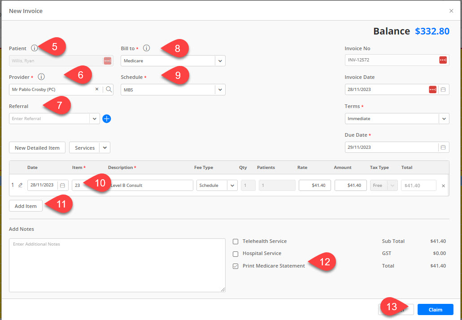The width and height of the screenshot is (462, 320).
Task: Open the Schedule dropdown showing MBS
Action: (220, 90)
